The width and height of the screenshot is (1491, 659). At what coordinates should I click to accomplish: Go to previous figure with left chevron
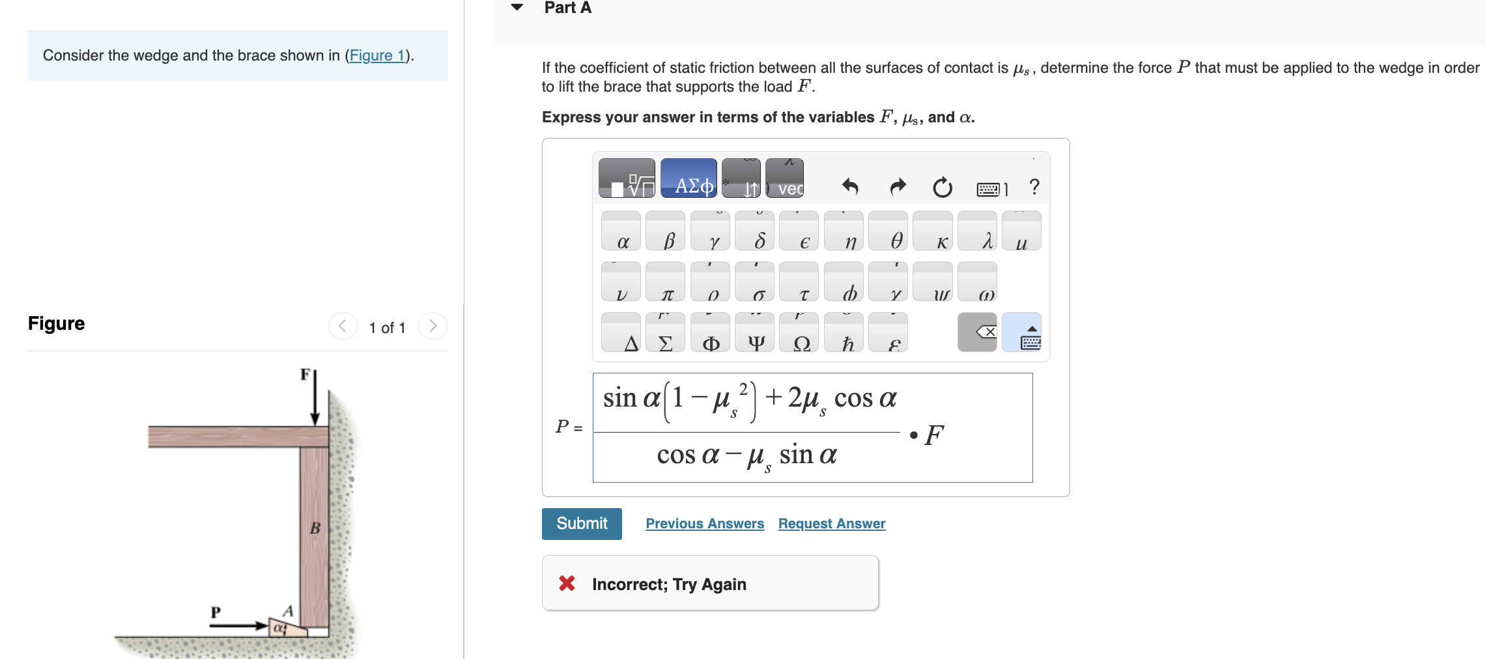click(343, 327)
